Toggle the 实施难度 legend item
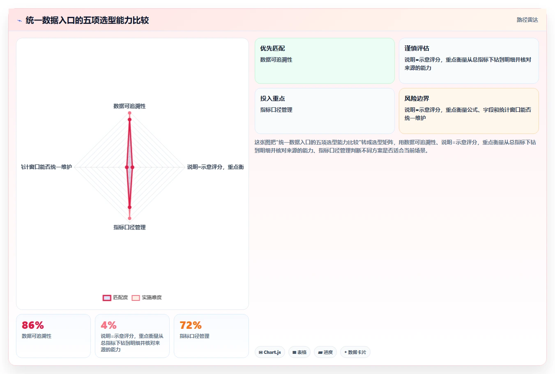The width and height of the screenshot is (555, 374). [147, 298]
